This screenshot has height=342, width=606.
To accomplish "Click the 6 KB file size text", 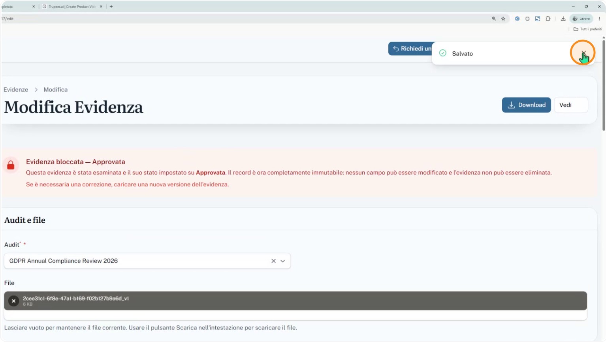I will click(x=28, y=304).
